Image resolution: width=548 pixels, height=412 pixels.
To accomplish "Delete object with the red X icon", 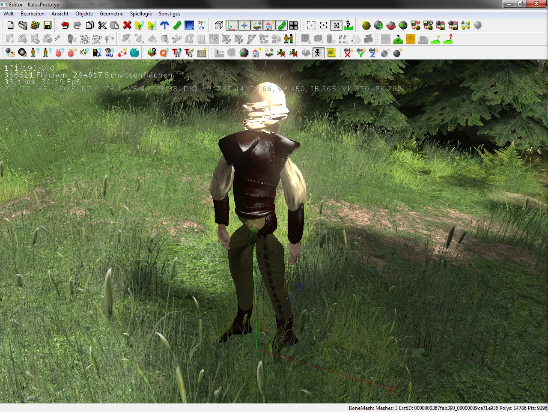I will point(127,25).
